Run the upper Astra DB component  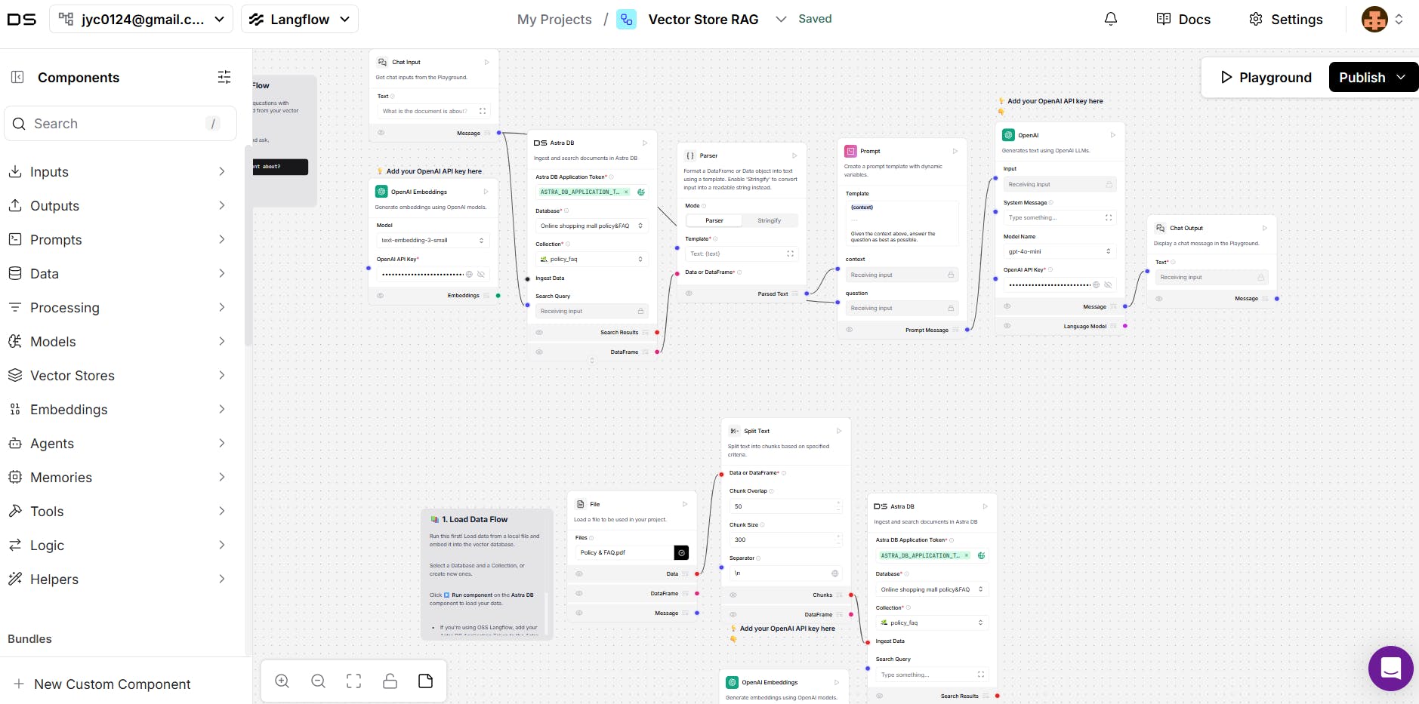pos(645,143)
